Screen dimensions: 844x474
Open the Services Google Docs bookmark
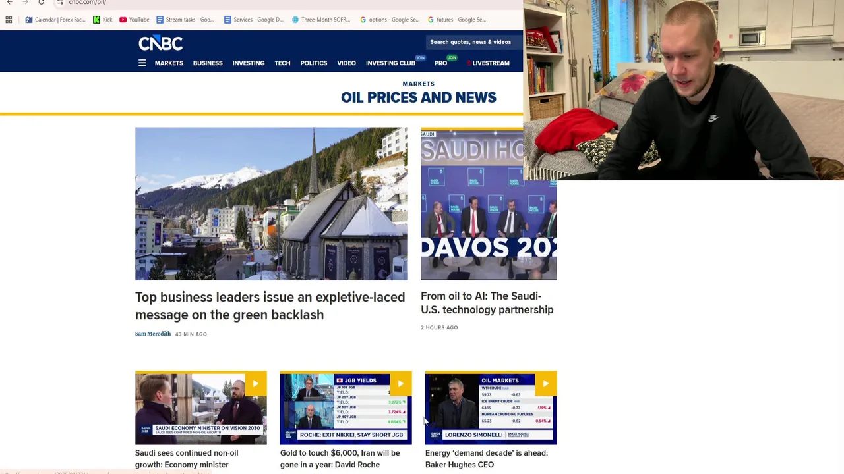pos(254,20)
